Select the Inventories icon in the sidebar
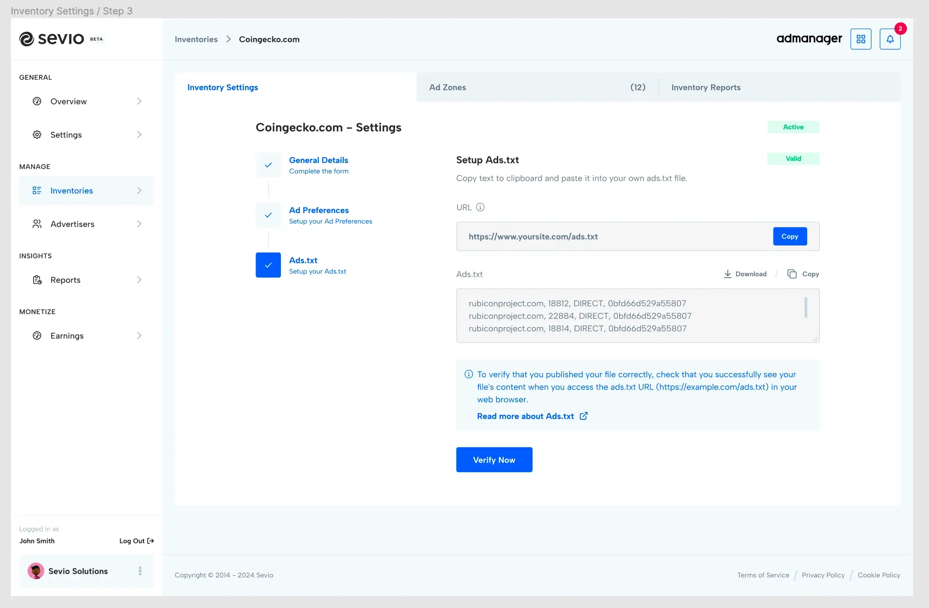 (x=37, y=190)
